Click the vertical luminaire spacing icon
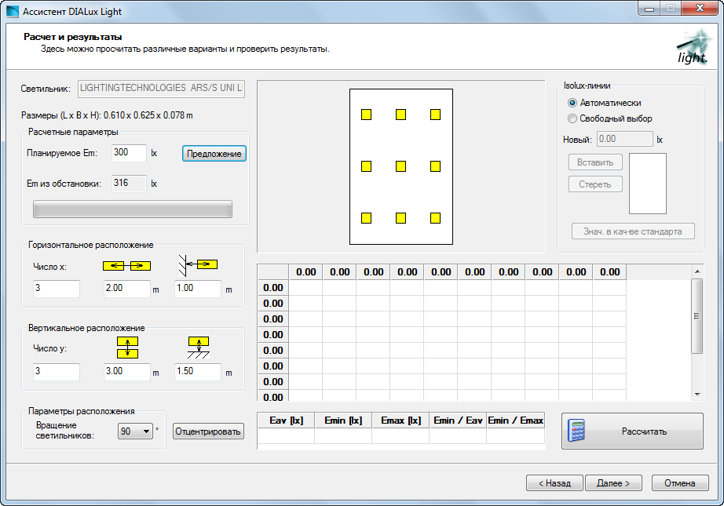Screen dimensions: 724x506 tap(126, 347)
